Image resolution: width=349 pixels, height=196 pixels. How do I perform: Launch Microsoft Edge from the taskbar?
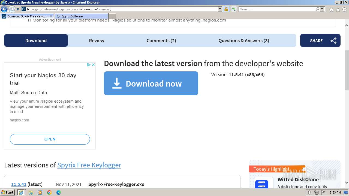[x=59, y=192]
